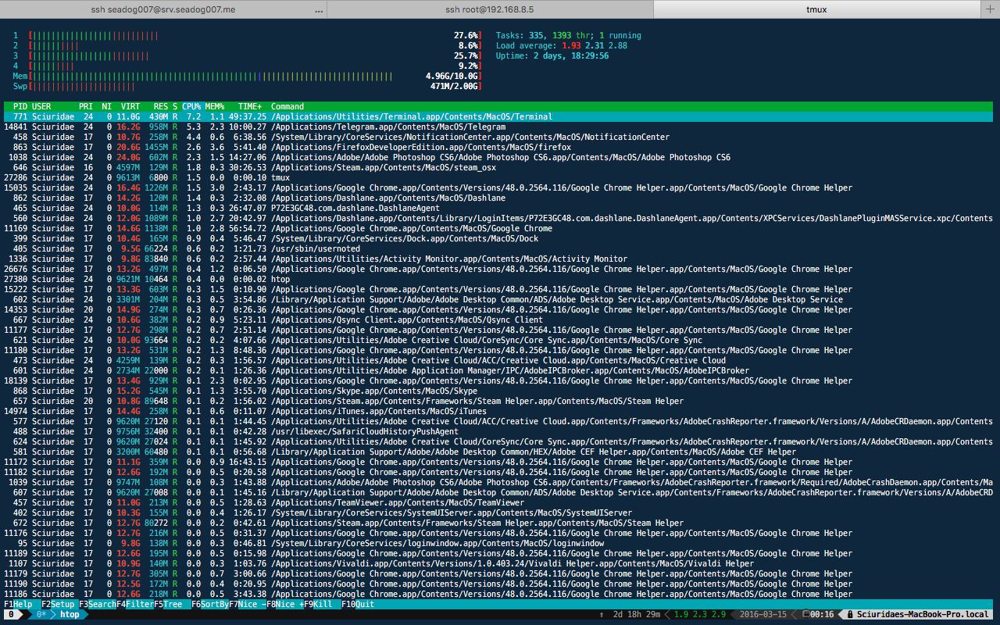Select the tmux tab
This screenshot has width=1000, height=625.
coord(816,9)
